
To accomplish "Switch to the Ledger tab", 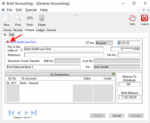I will point(41,30).
